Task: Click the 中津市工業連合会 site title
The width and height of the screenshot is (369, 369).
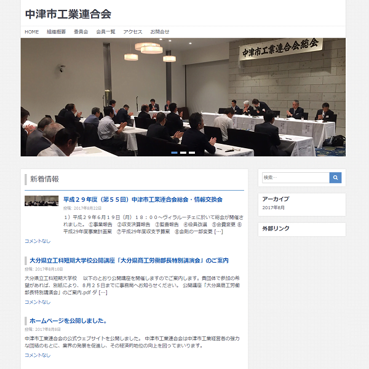Action: click(68, 14)
